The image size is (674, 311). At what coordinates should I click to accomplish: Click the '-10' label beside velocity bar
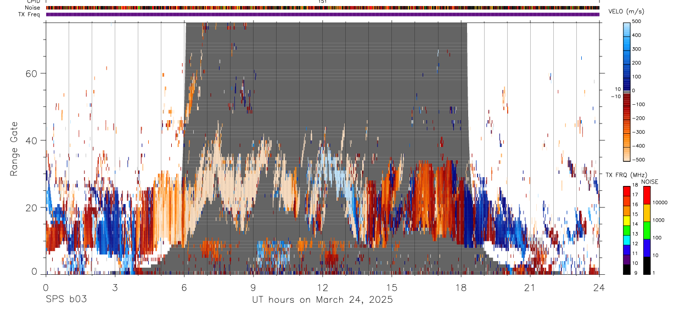615,97
